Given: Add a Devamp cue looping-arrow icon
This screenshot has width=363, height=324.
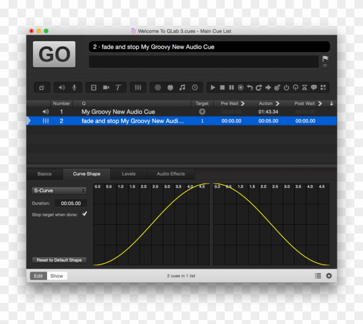Looking at the screenshot, I should point(259,88).
